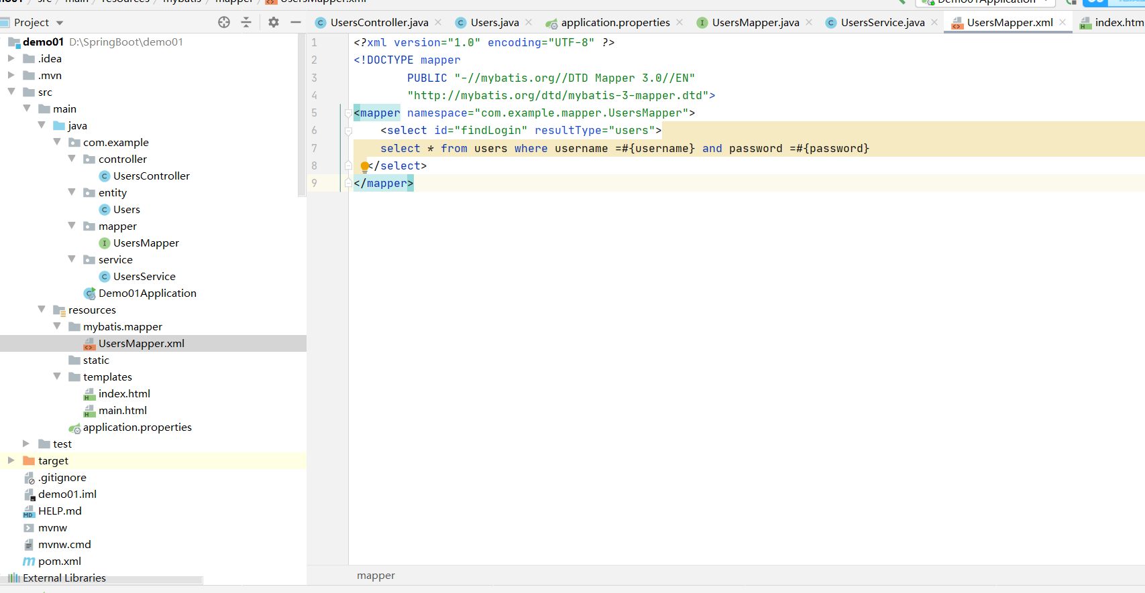Viewport: 1145px width, 593px height.
Task: Select application.properties in project tree
Action: pyautogui.click(x=137, y=427)
